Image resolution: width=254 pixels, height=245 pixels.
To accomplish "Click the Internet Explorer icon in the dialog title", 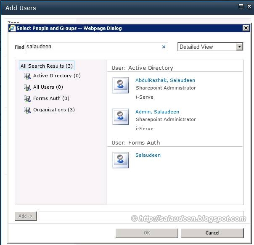I will coord(13,28).
